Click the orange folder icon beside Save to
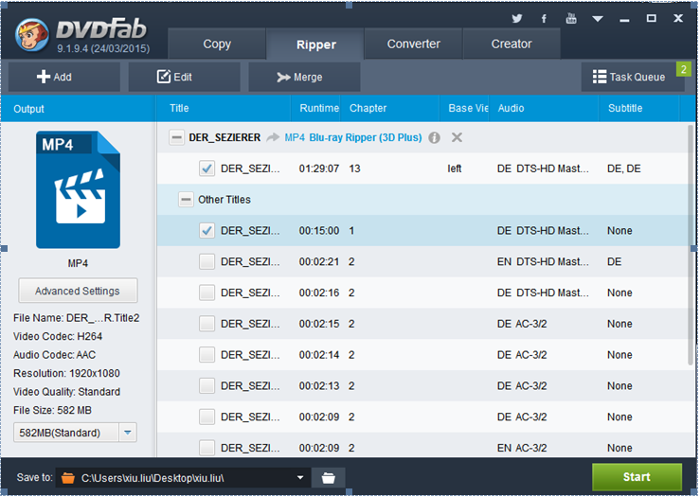Screen dimensions: 700x497 click(x=68, y=478)
